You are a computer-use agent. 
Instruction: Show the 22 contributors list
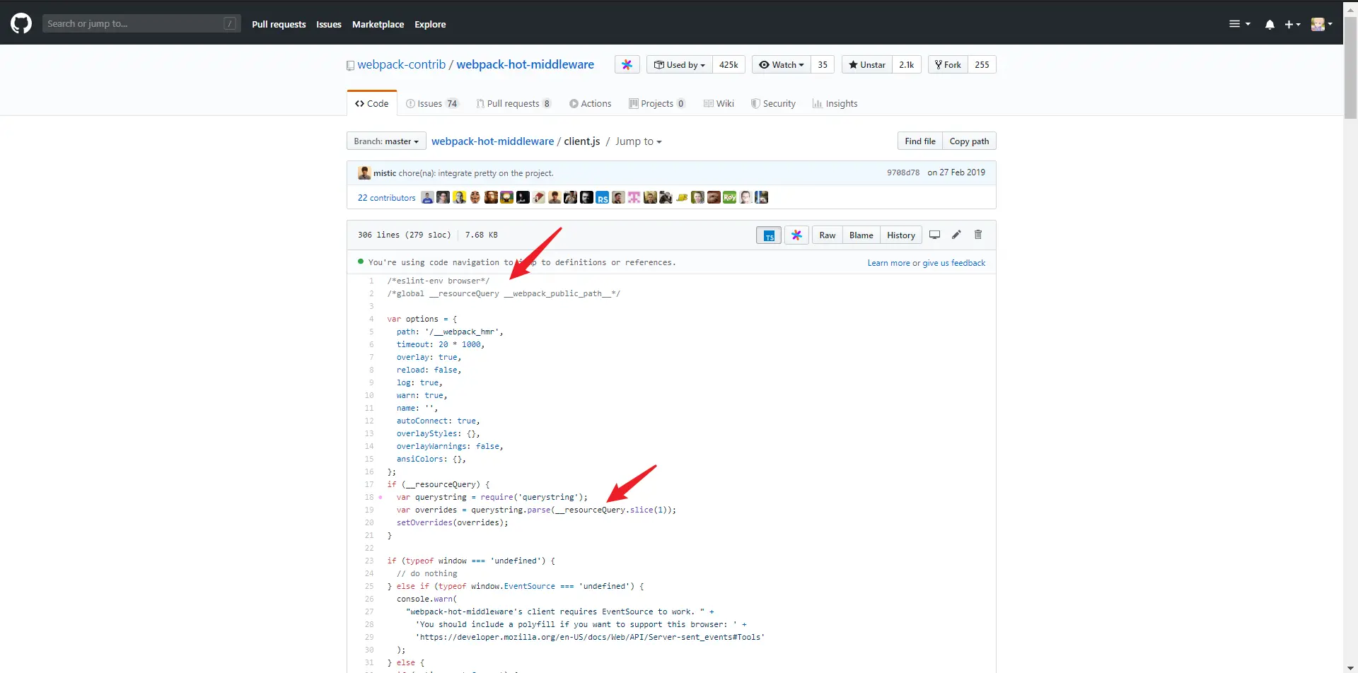click(387, 198)
